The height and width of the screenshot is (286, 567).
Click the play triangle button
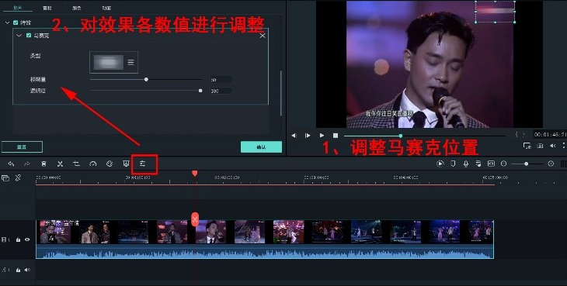(x=322, y=136)
